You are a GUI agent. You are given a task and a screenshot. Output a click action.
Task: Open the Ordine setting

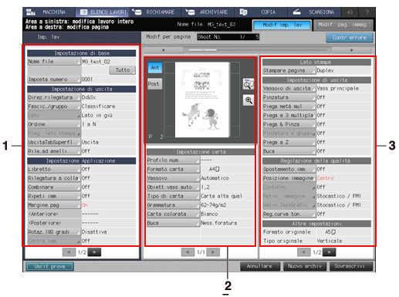[54, 124]
